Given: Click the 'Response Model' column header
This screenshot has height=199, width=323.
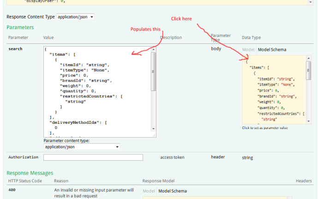Looking at the screenshot, I should point(158,181).
